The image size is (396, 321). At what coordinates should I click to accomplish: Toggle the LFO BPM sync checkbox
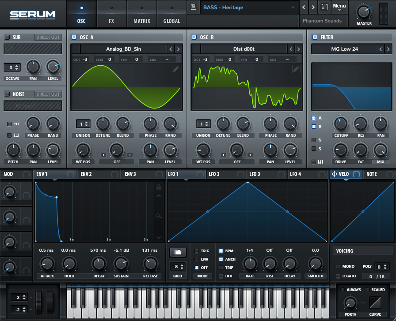[221, 251]
